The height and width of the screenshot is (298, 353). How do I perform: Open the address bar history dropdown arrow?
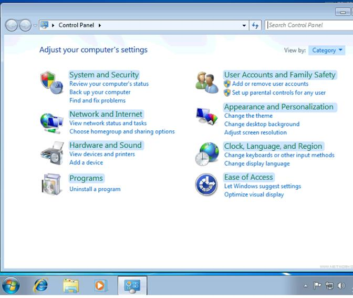244,25
